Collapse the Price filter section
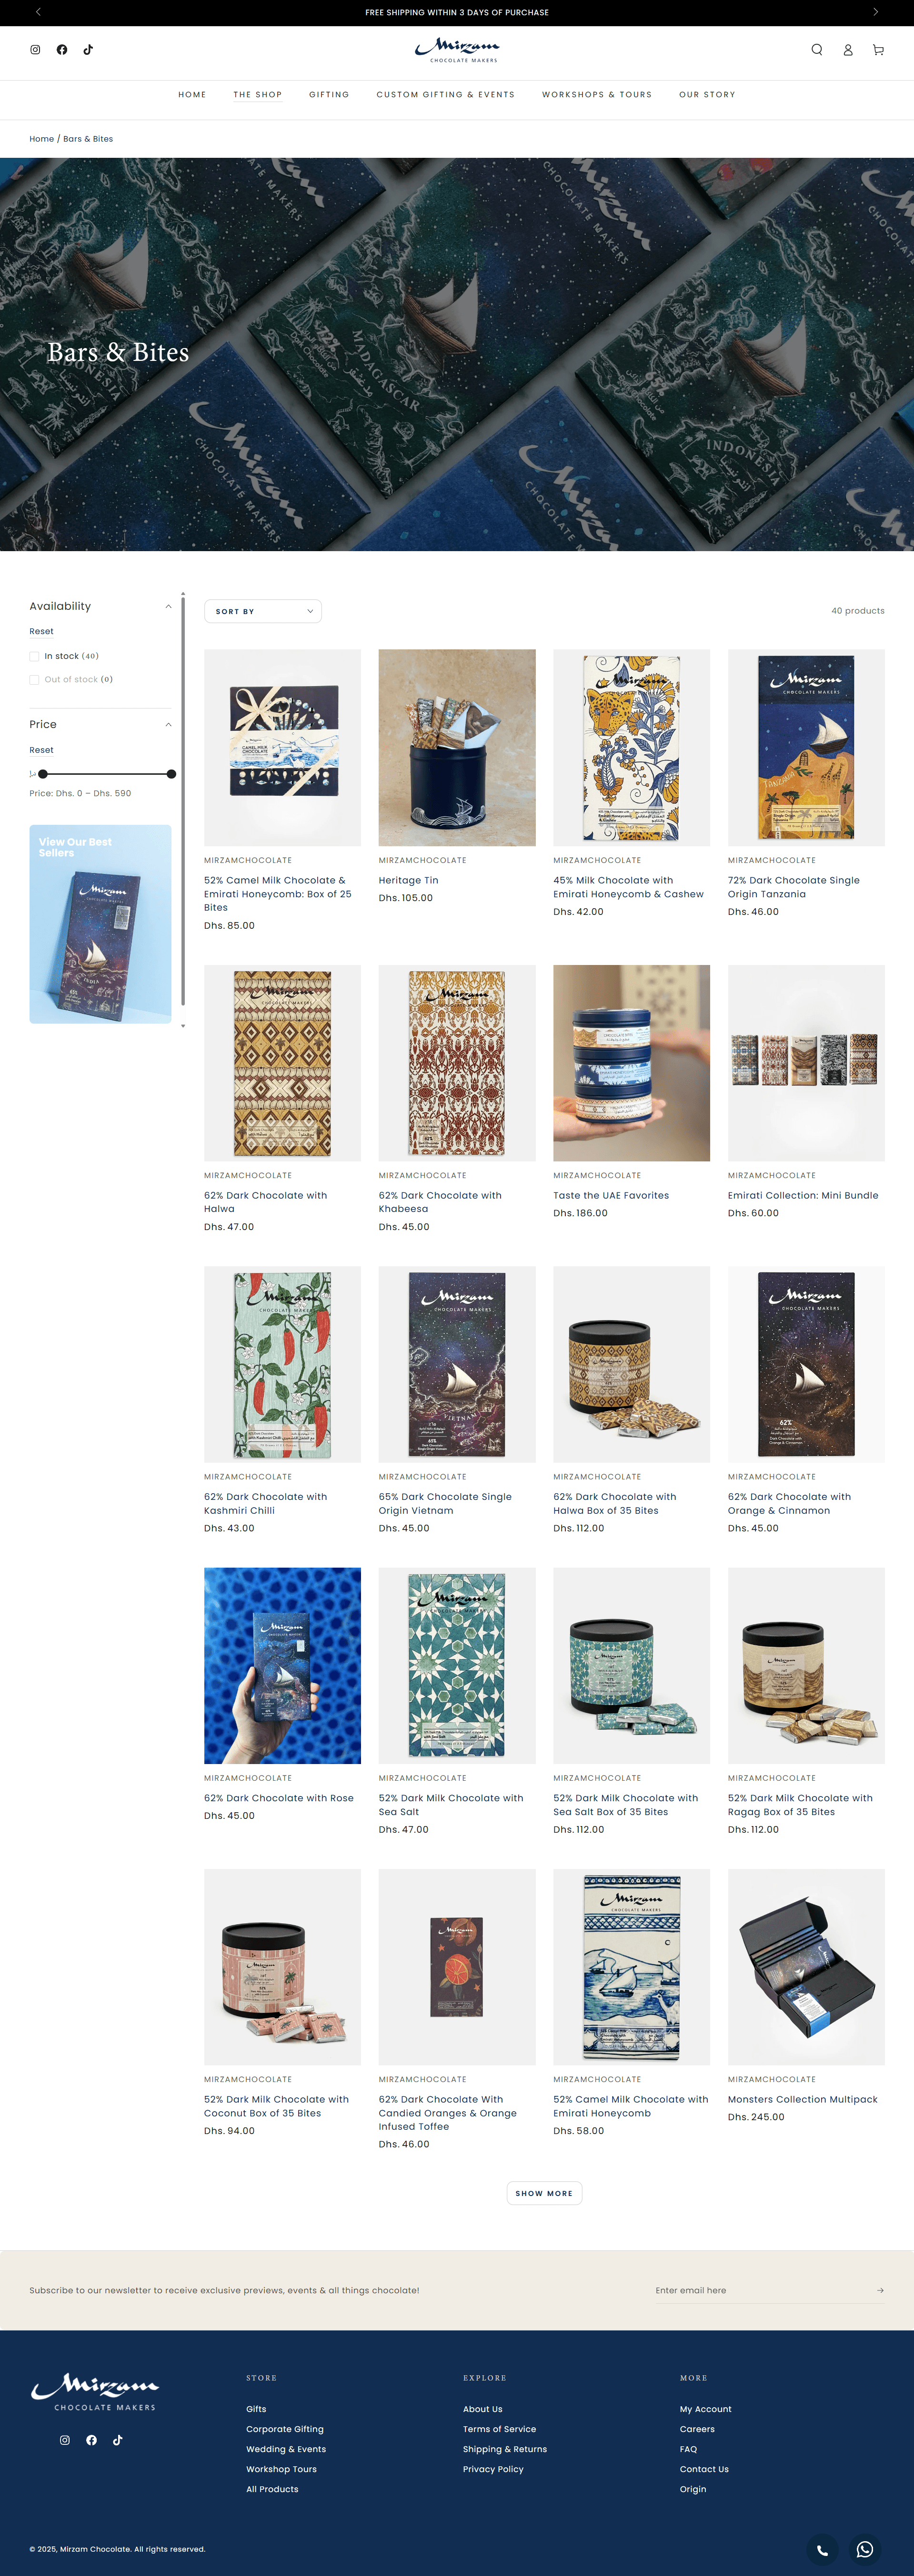914x2576 pixels. click(x=168, y=724)
